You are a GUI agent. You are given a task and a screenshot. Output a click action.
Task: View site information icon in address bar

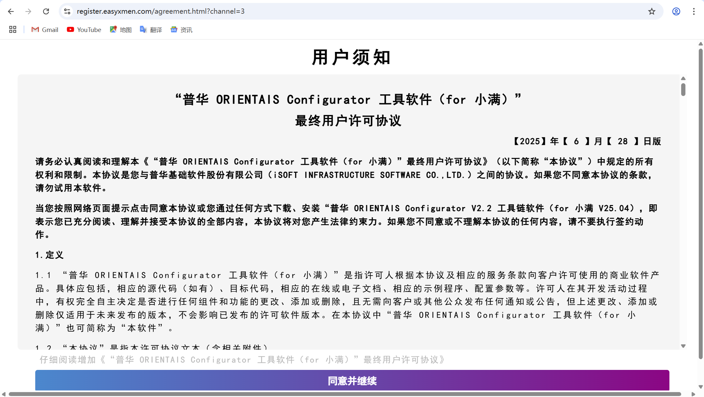pos(67,11)
